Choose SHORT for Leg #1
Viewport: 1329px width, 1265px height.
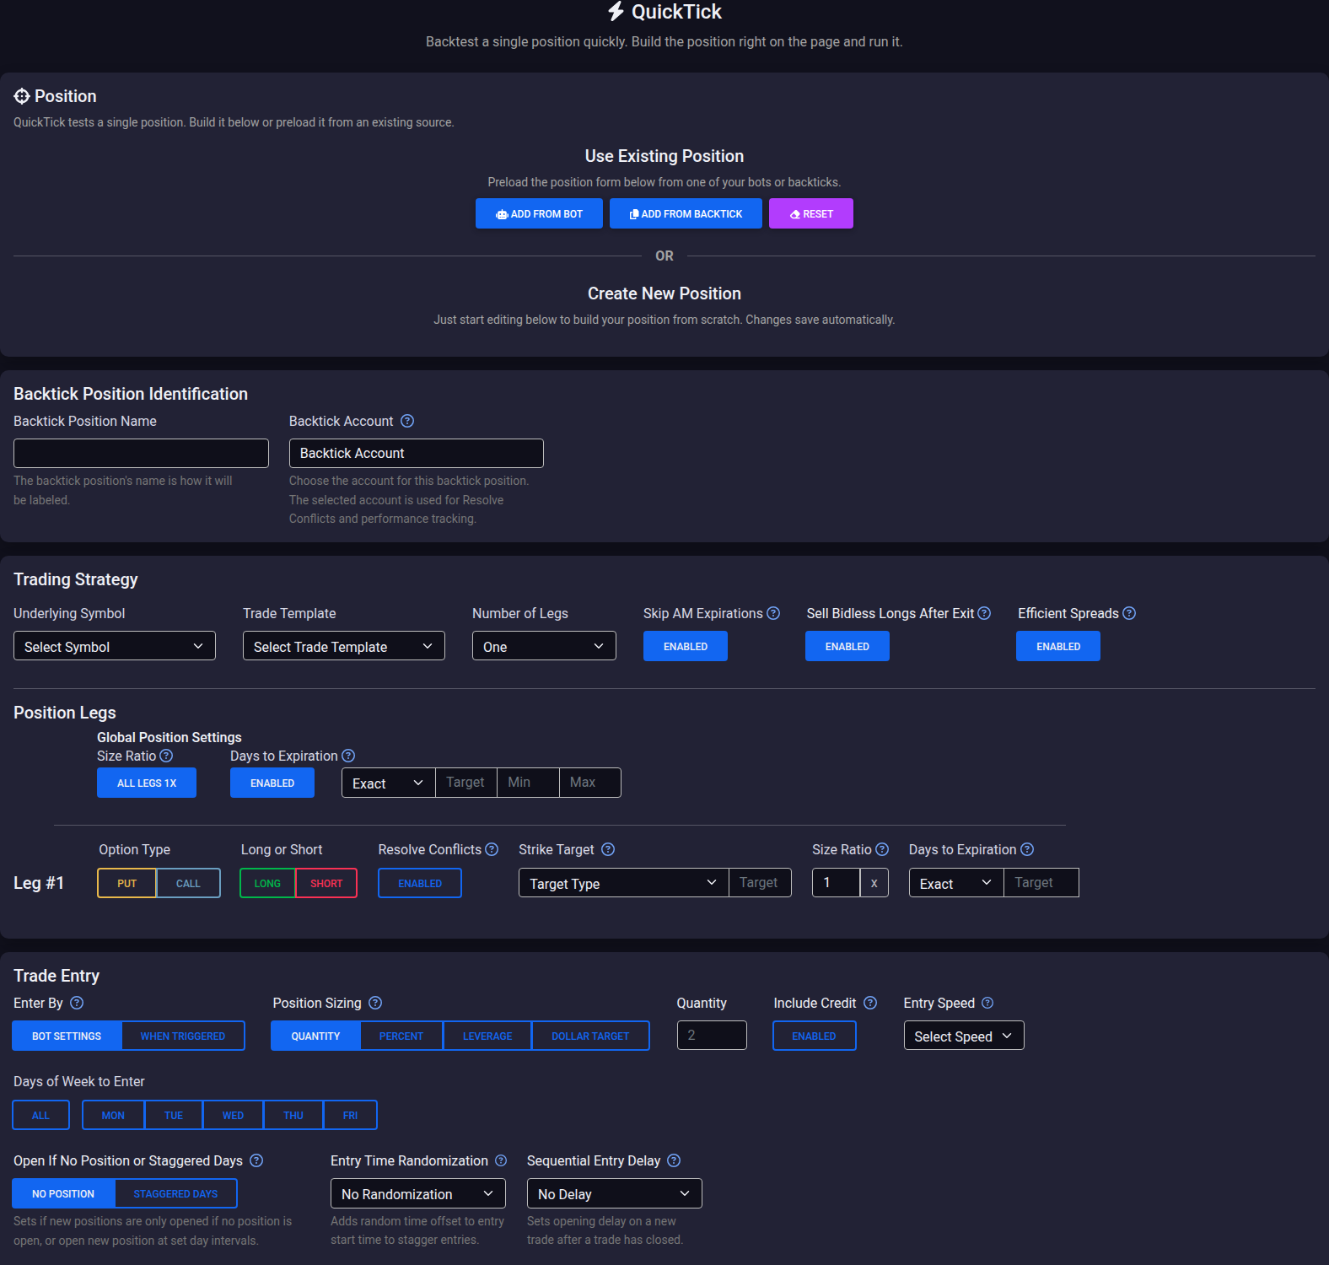(x=326, y=883)
